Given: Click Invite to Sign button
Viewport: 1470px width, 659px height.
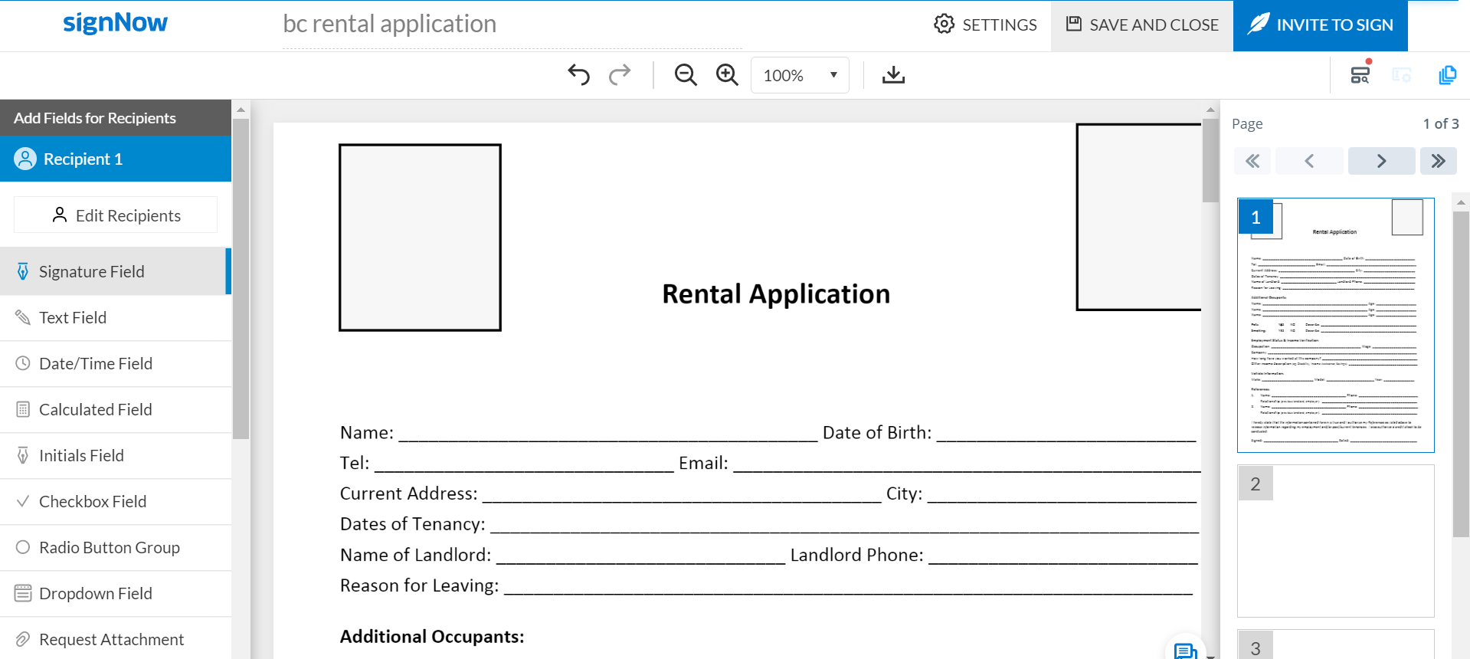Looking at the screenshot, I should click(1320, 25).
